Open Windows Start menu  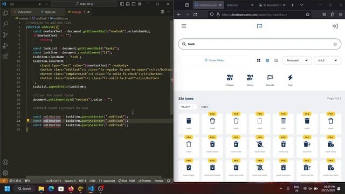pos(7,189)
